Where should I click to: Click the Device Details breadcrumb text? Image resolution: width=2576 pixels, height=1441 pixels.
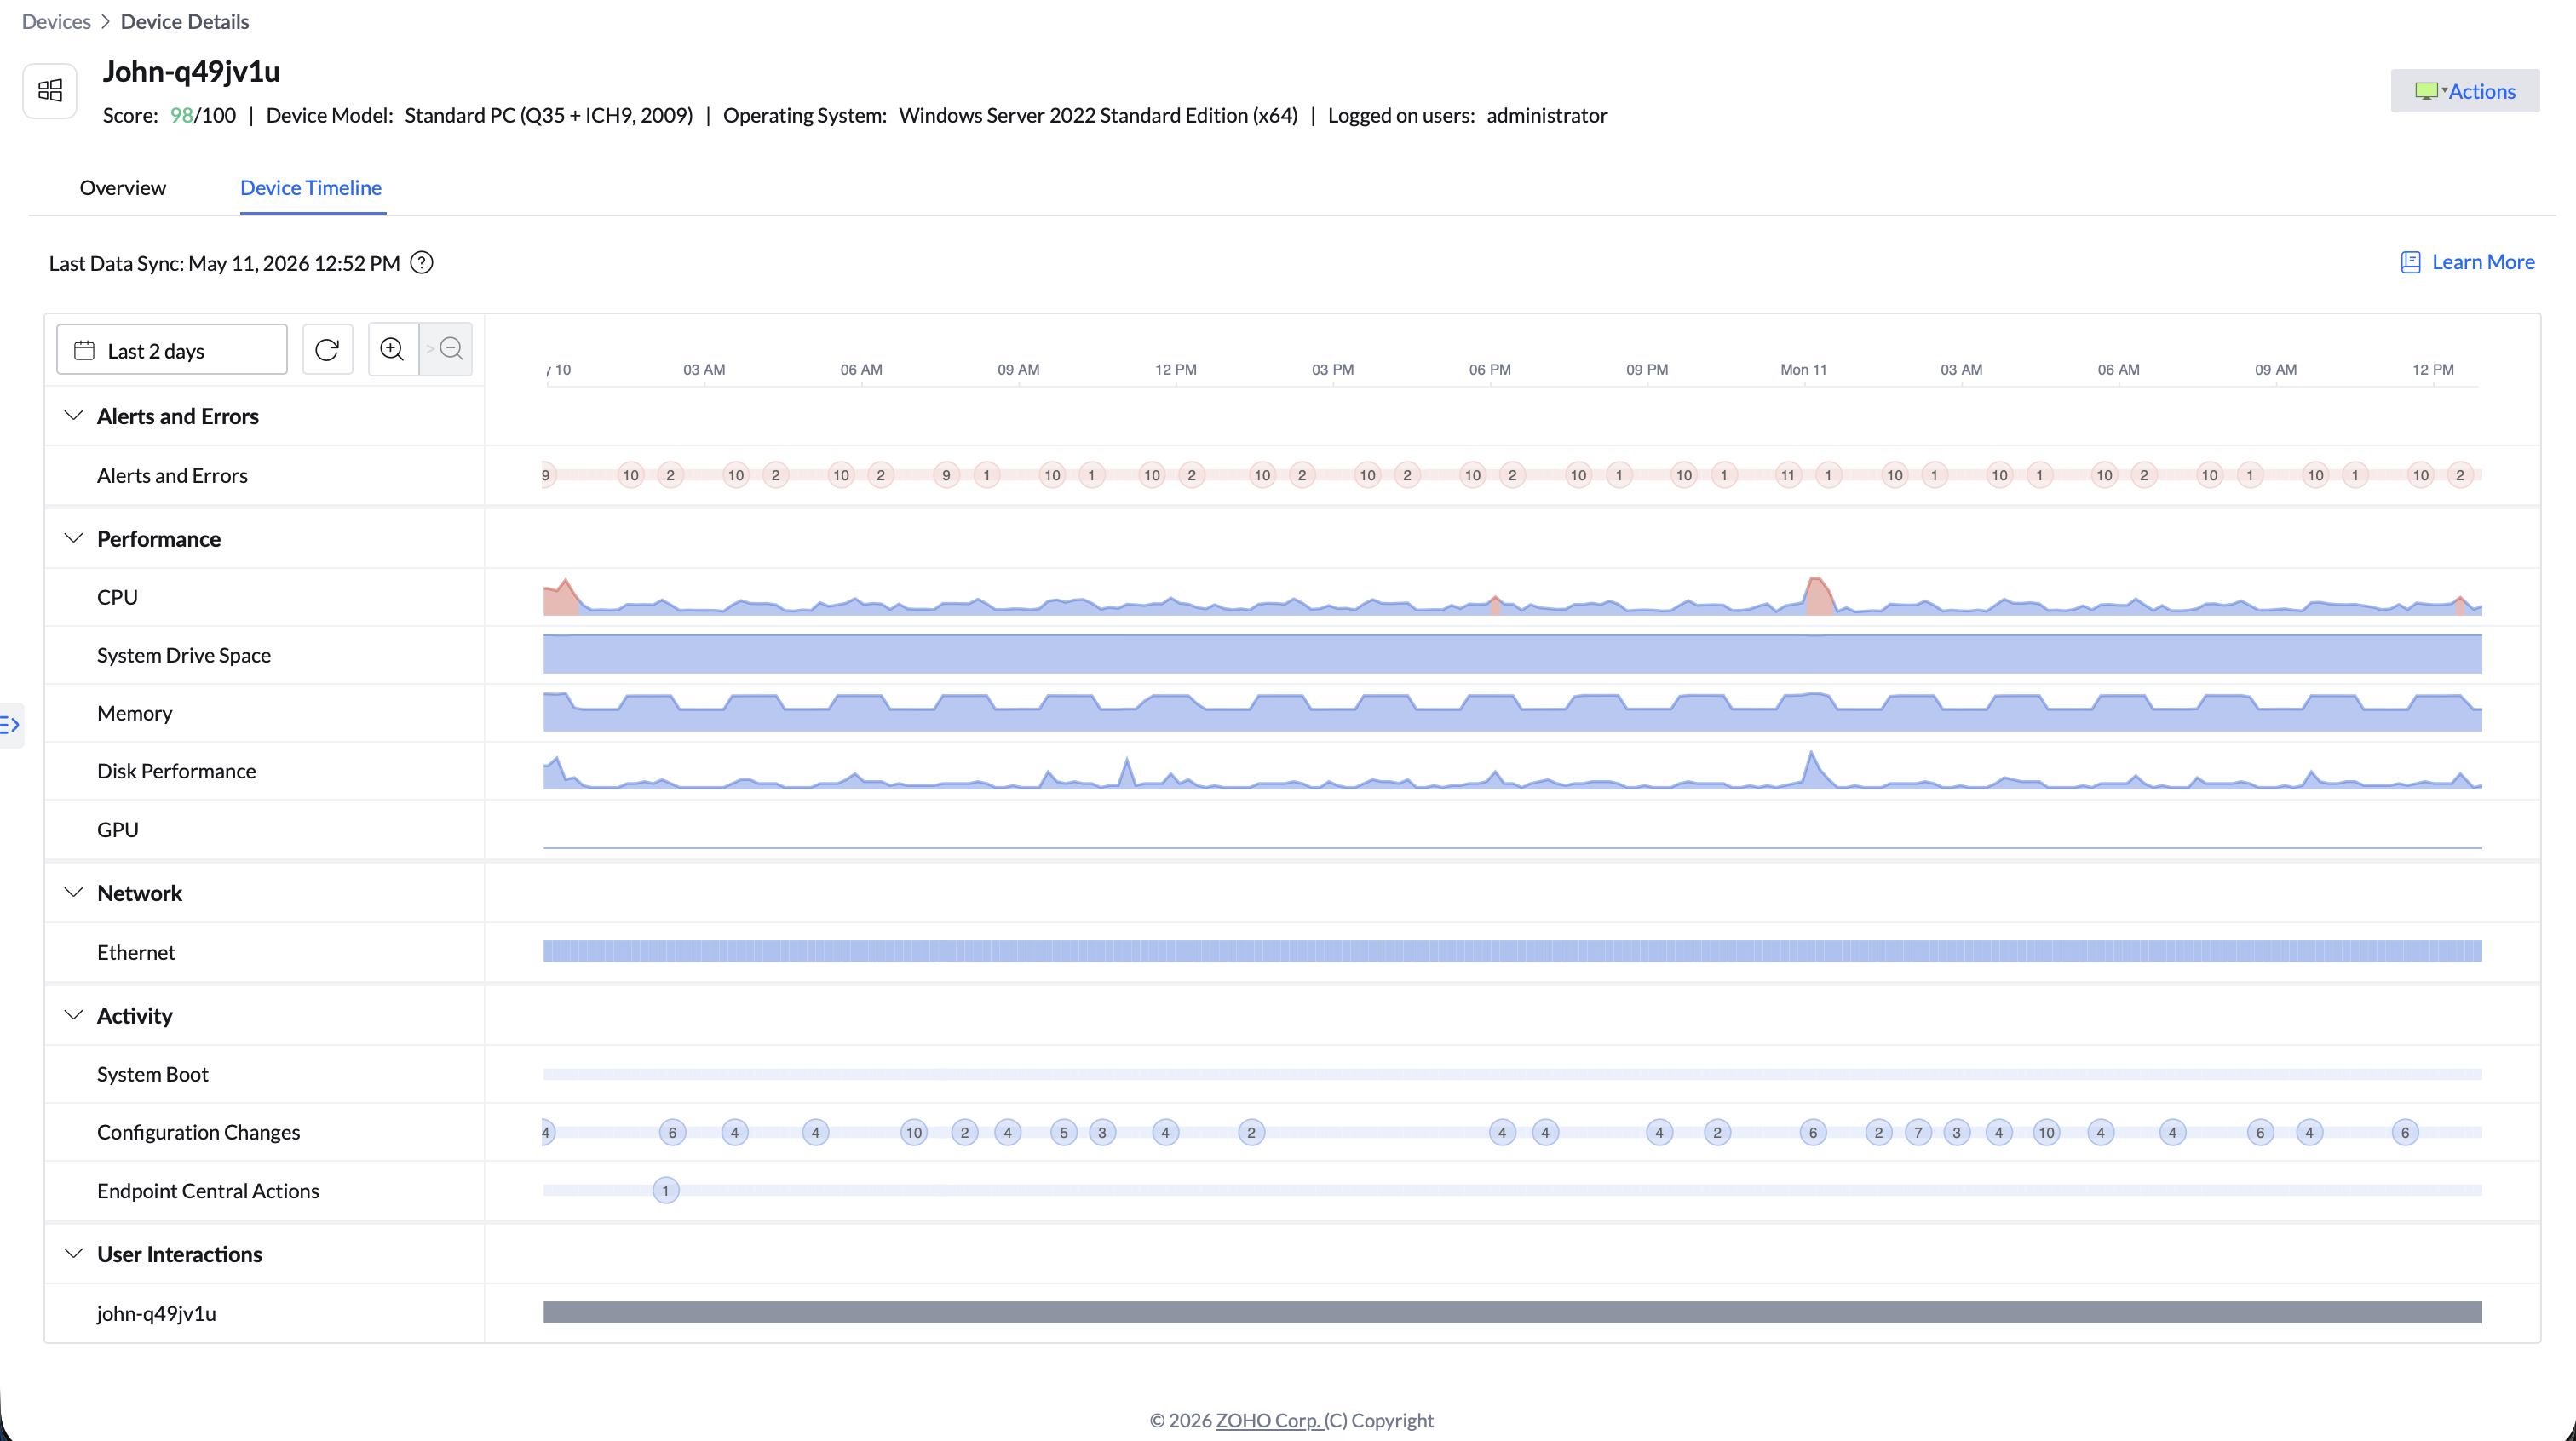tap(185, 22)
